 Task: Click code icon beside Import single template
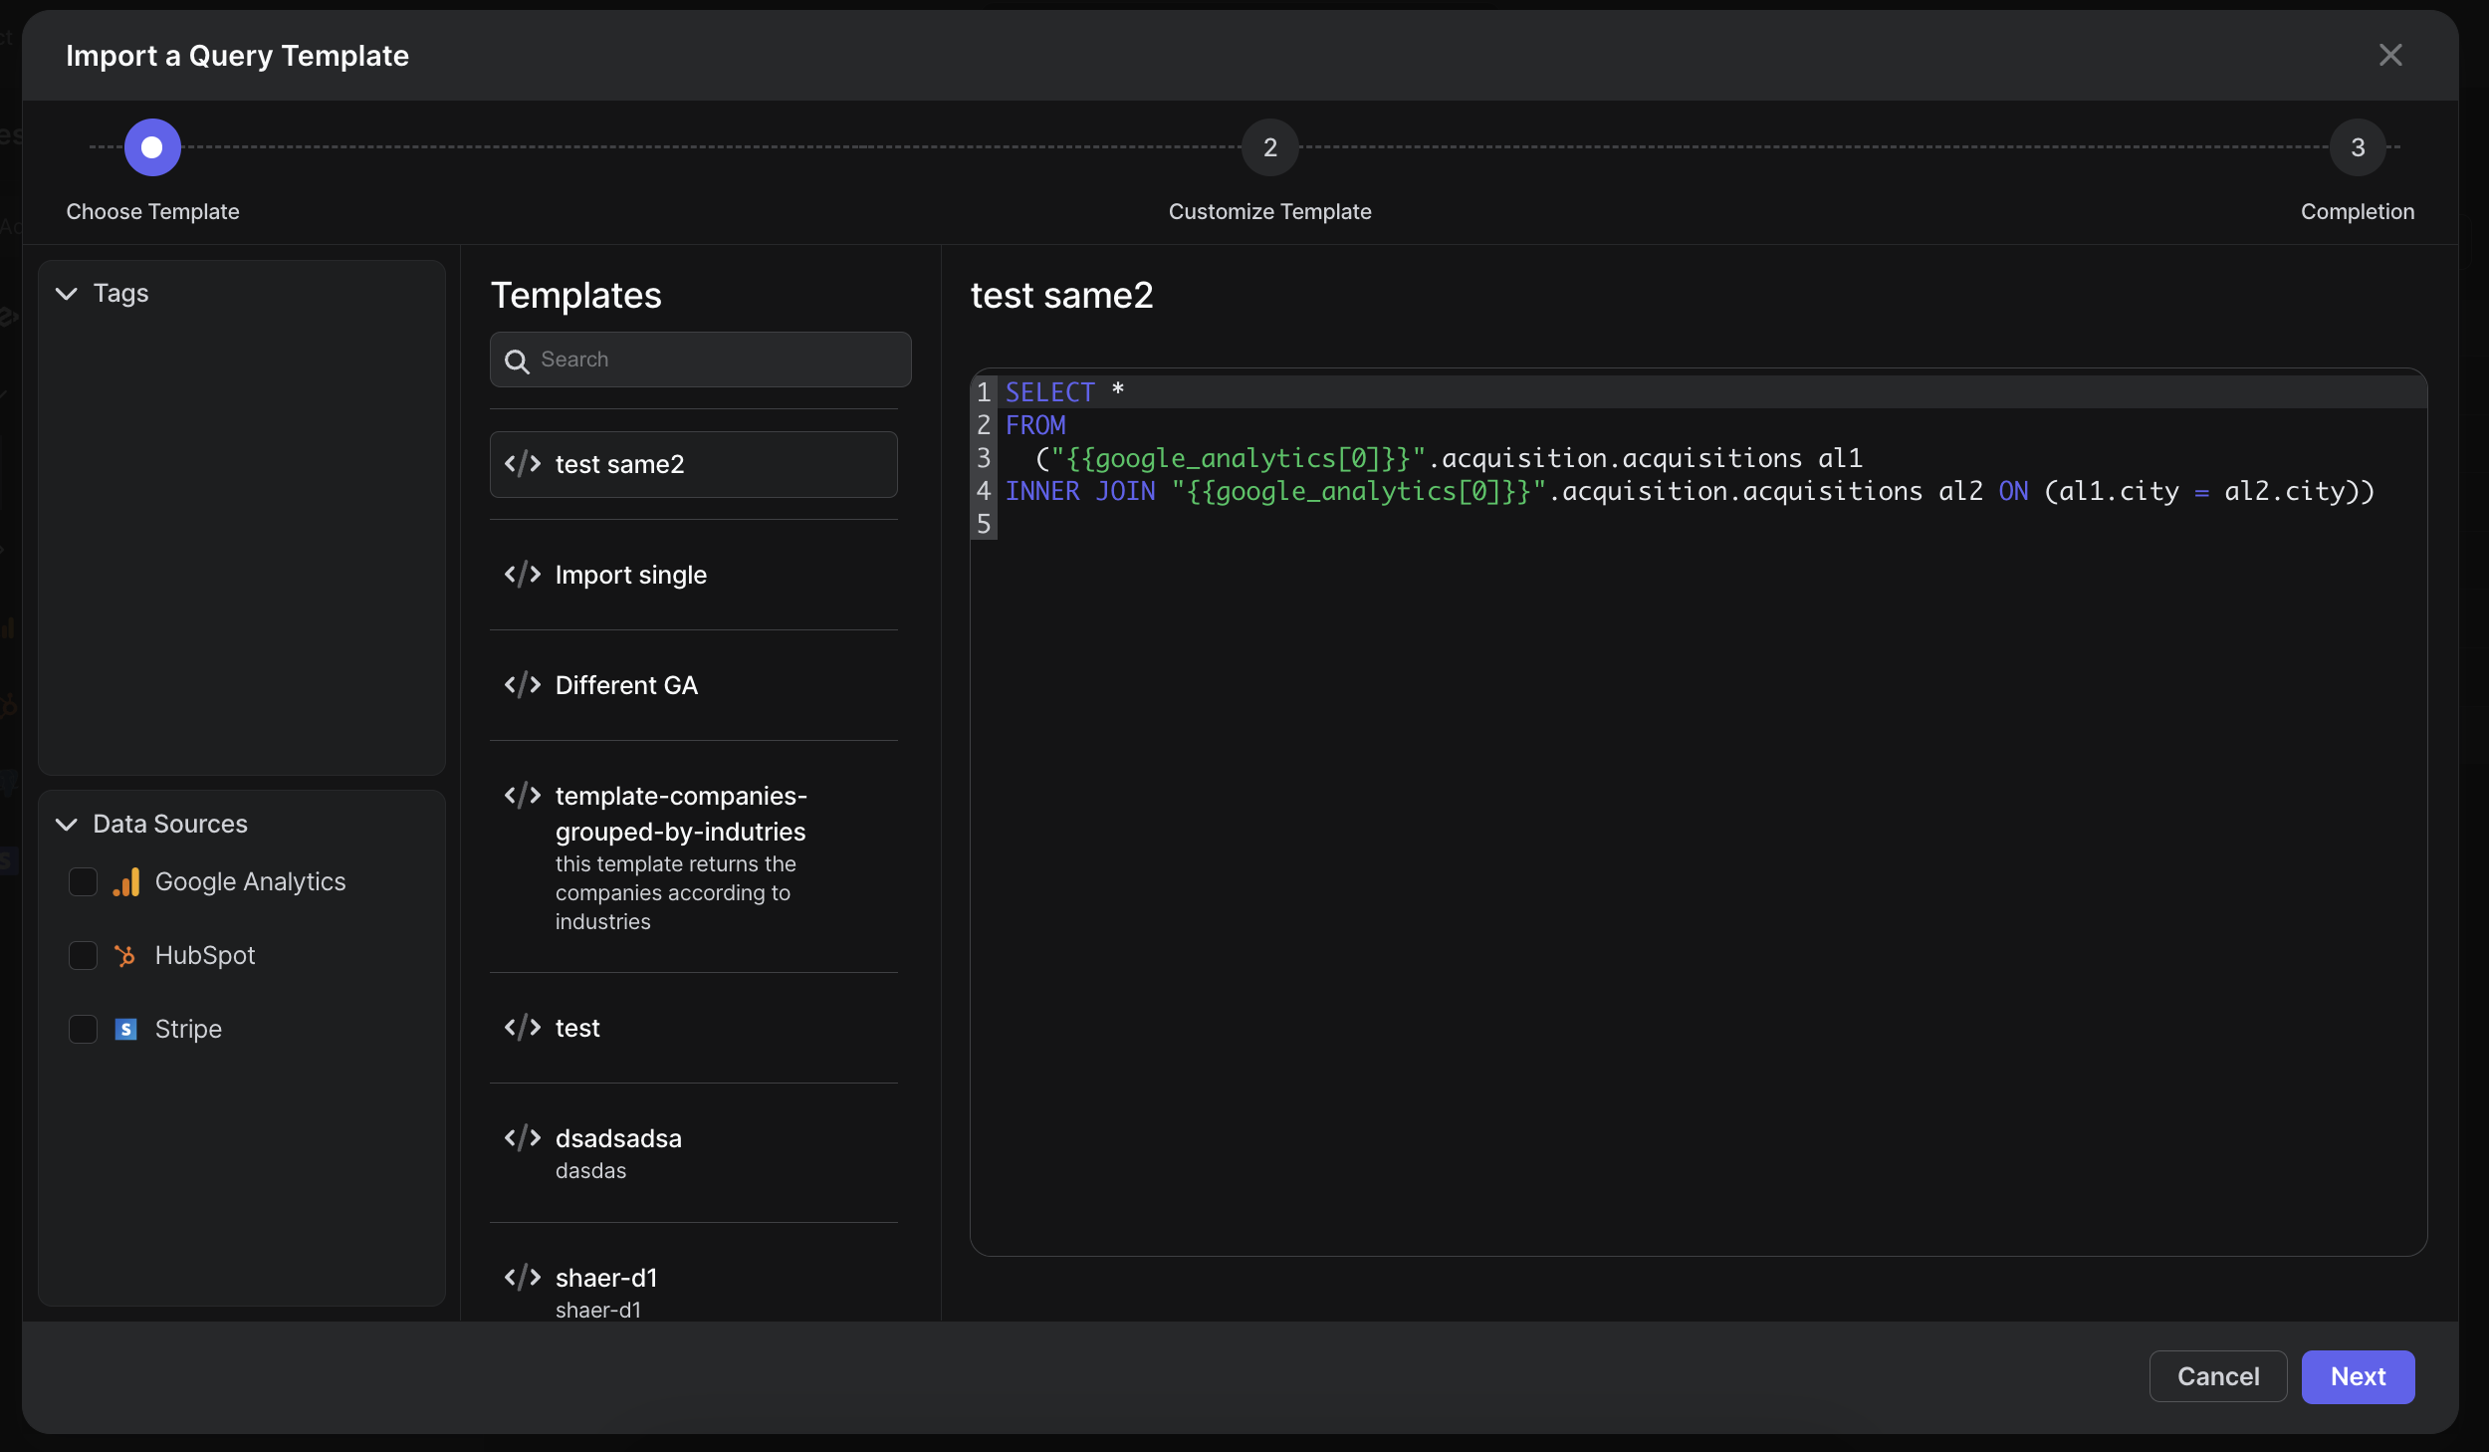[x=523, y=575]
